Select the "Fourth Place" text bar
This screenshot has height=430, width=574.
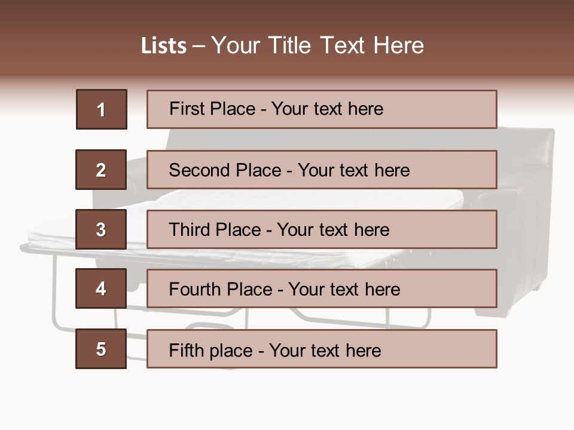[x=322, y=288]
